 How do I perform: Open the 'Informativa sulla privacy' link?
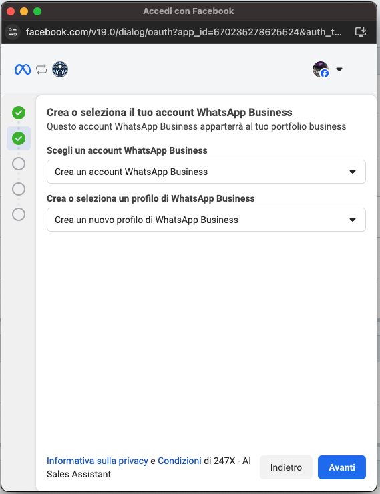coord(98,461)
